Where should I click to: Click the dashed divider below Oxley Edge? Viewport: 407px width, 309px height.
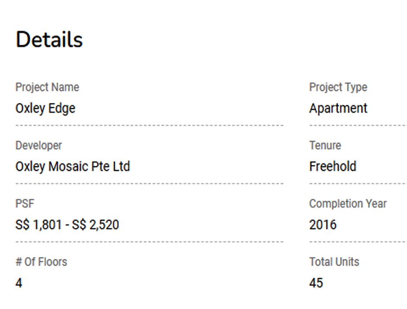[x=149, y=125]
